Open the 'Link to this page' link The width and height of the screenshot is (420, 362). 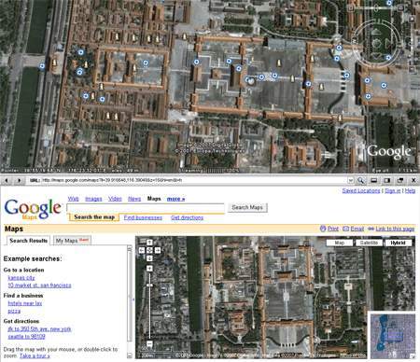pyautogui.click(x=395, y=229)
